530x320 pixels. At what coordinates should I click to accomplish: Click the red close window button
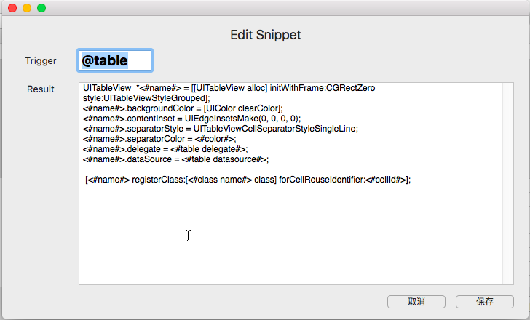pos(12,8)
